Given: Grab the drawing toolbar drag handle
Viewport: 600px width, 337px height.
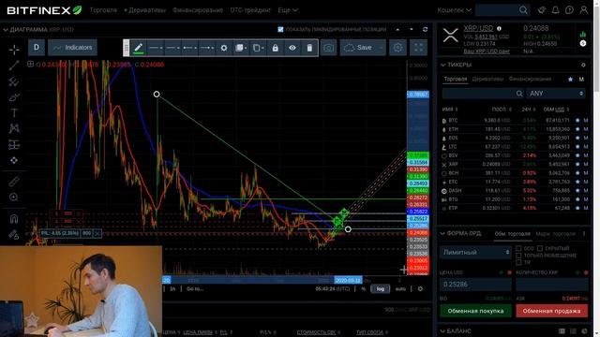Looking at the screenshot, I should [126, 48].
